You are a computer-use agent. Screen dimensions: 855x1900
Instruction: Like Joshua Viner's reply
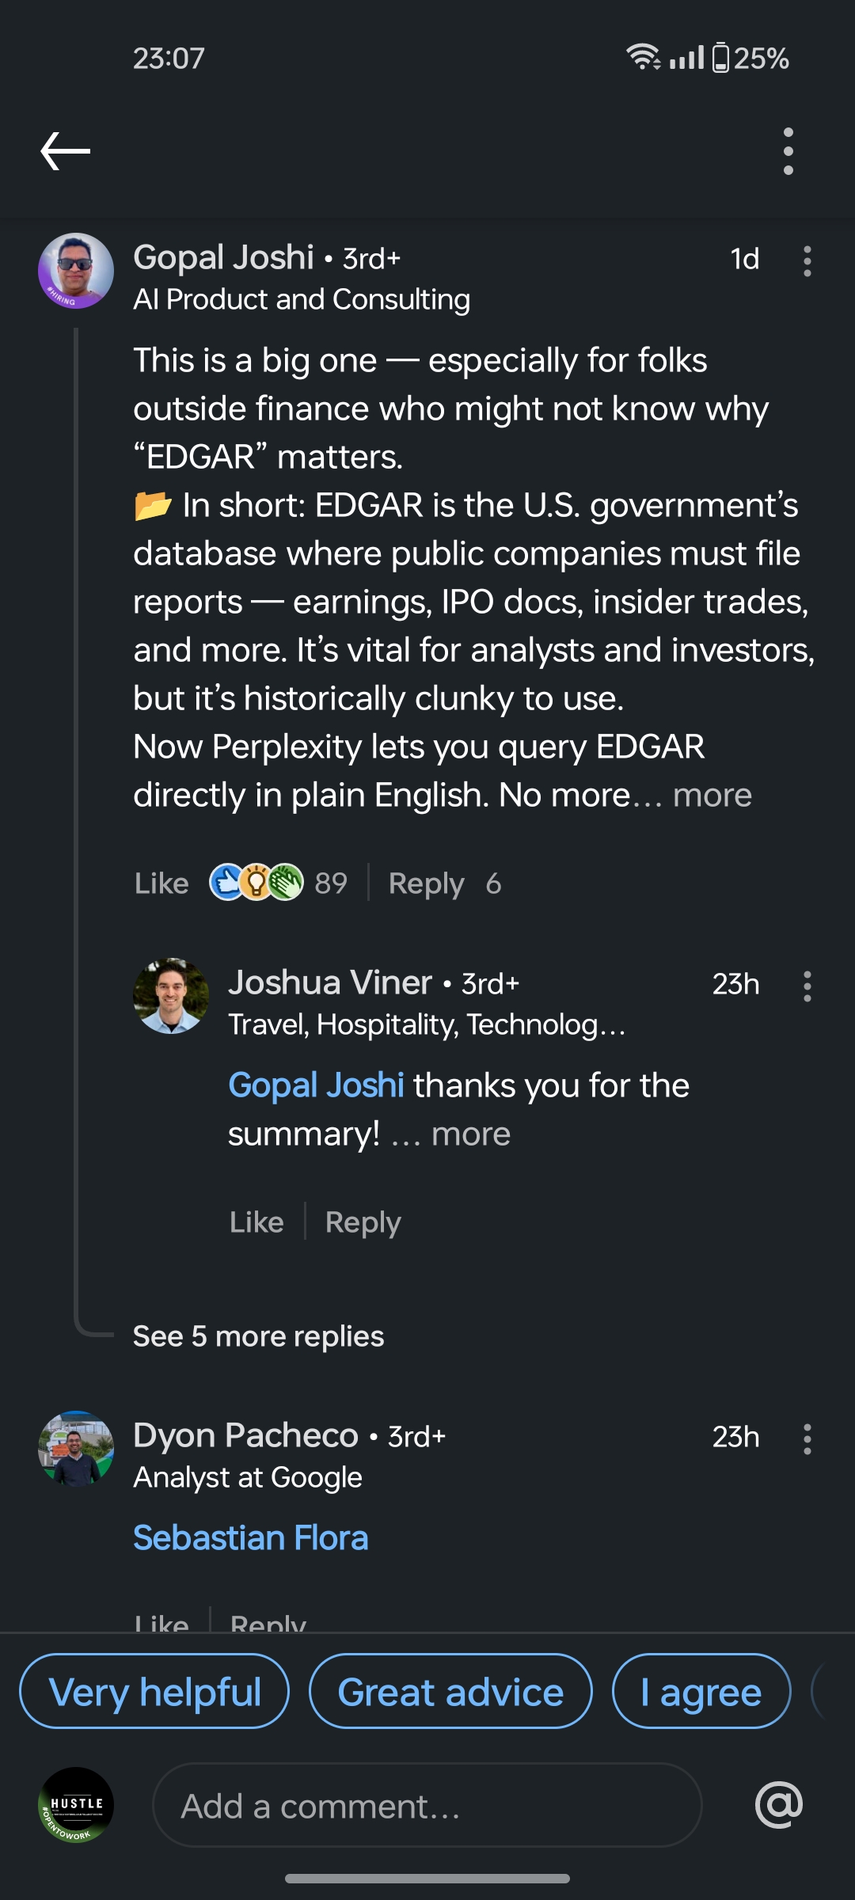pyautogui.click(x=256, y=1222)
